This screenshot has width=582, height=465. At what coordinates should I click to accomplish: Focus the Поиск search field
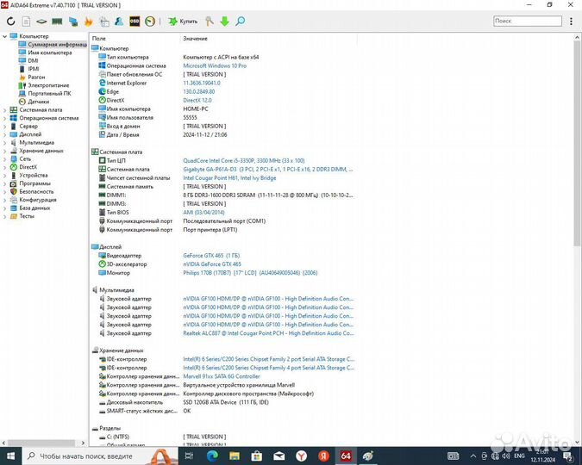(528, 22)
